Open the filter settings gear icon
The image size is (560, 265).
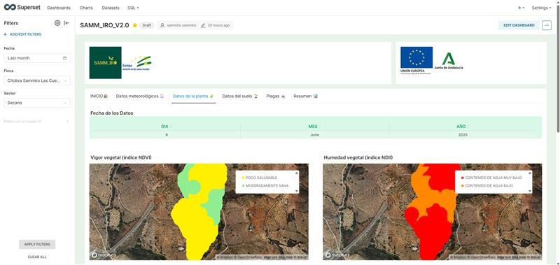click(x=57, y=23)
